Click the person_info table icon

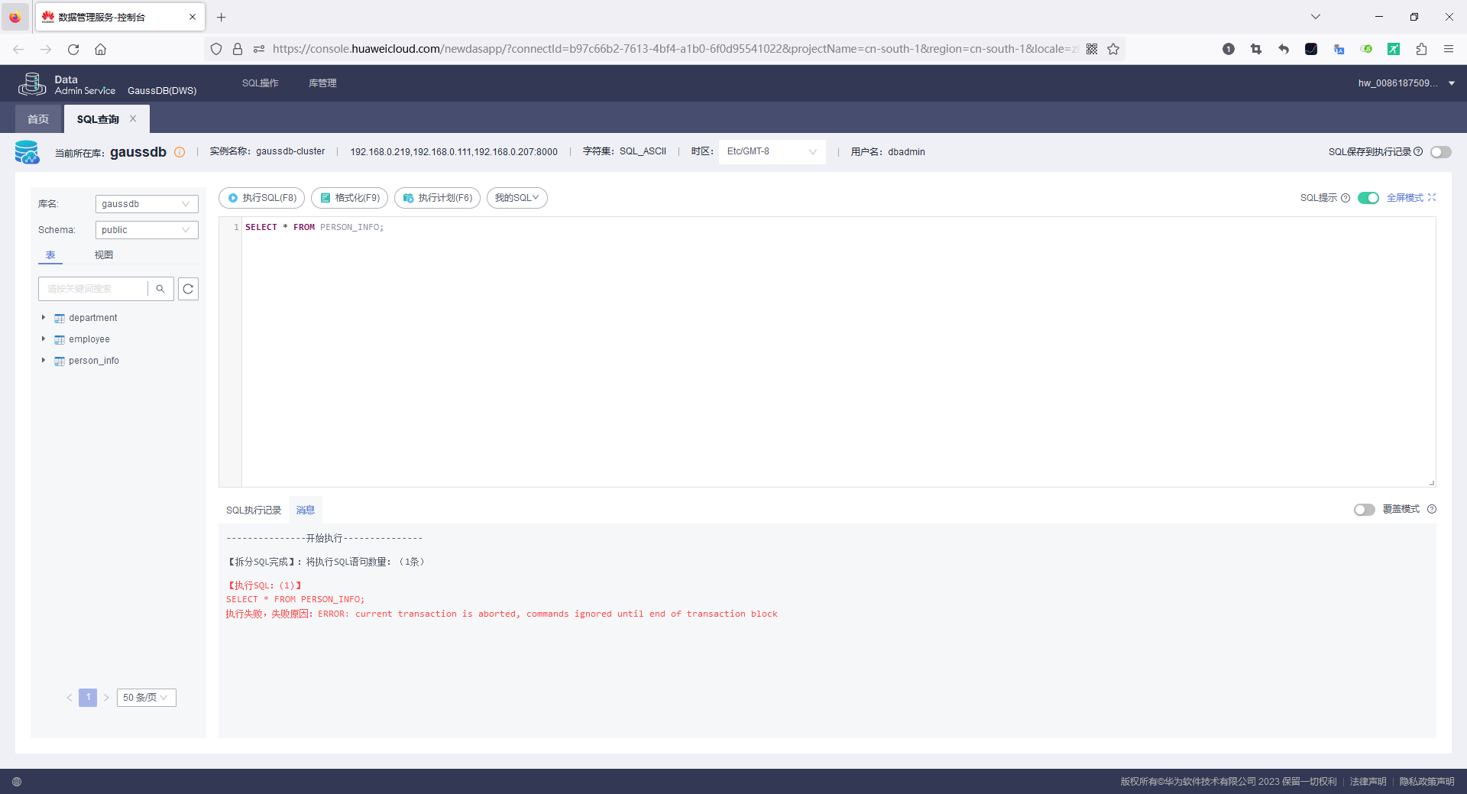(60, 361)
